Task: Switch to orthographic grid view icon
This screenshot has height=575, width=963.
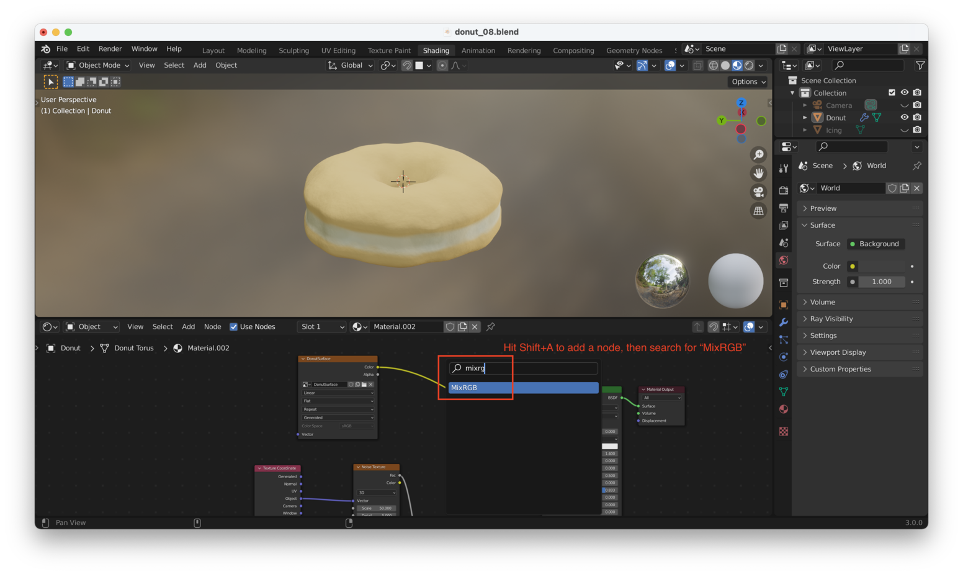Action: [x=758, y=211]
